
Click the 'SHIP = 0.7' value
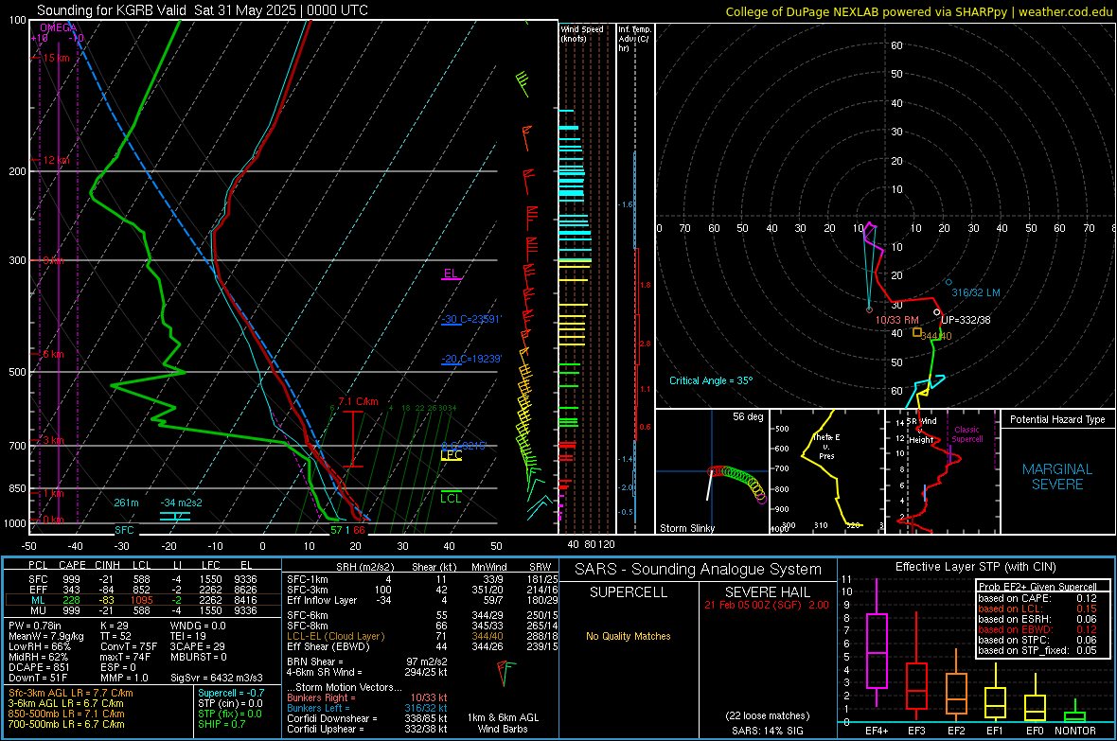coord(222,724)
